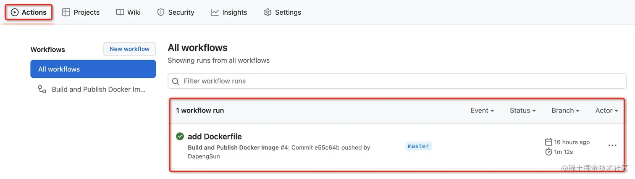635x179 pixels.
Task: Switch to the Insights tab
Action: [234, 12]
